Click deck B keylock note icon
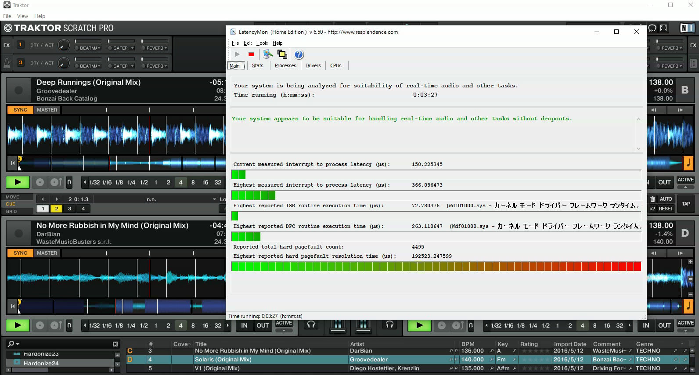The image size is (699, 375). click(688, 163)
